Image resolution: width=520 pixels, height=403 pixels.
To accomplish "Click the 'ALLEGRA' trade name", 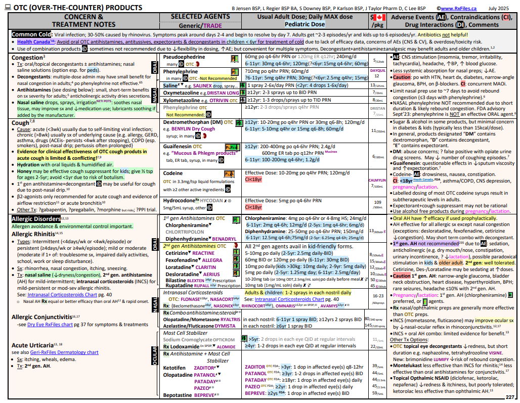I will click(212, 260).
